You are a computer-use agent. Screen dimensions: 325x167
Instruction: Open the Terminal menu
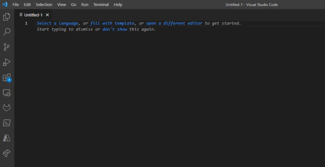point(101,4)
